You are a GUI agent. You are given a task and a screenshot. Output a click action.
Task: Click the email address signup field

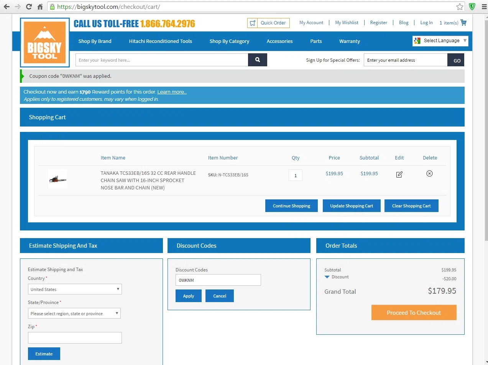coord(406,60)
